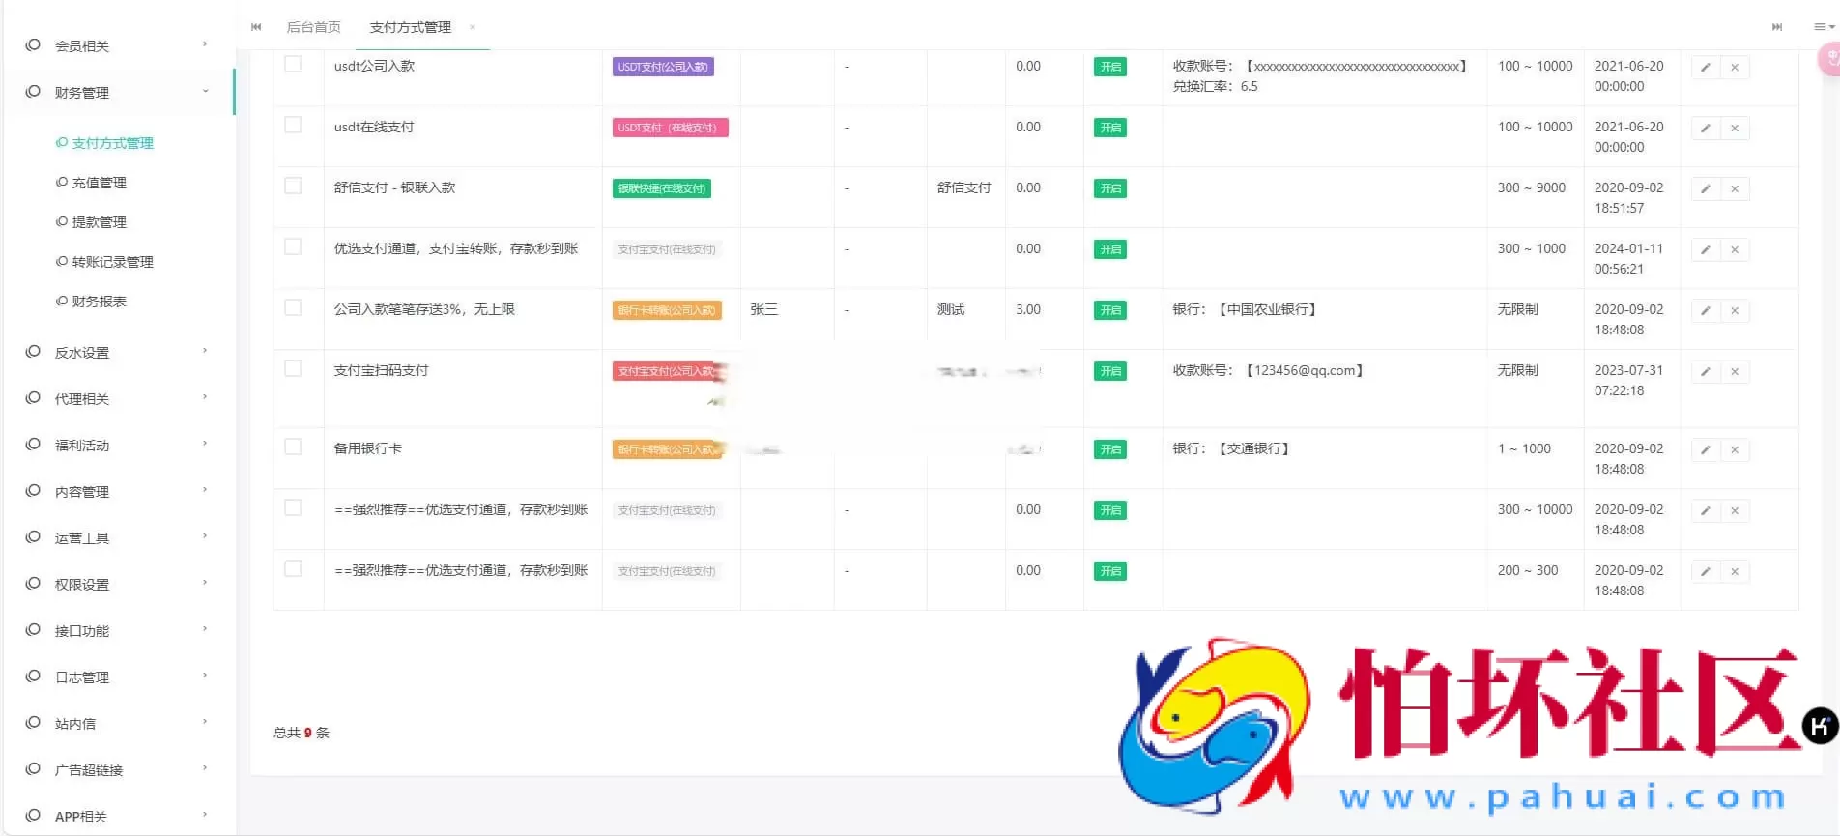The image size is (1840, 836).
Task: Check the 舒信支付 - 银联入款 checkbox
Action: click(293, 186)
